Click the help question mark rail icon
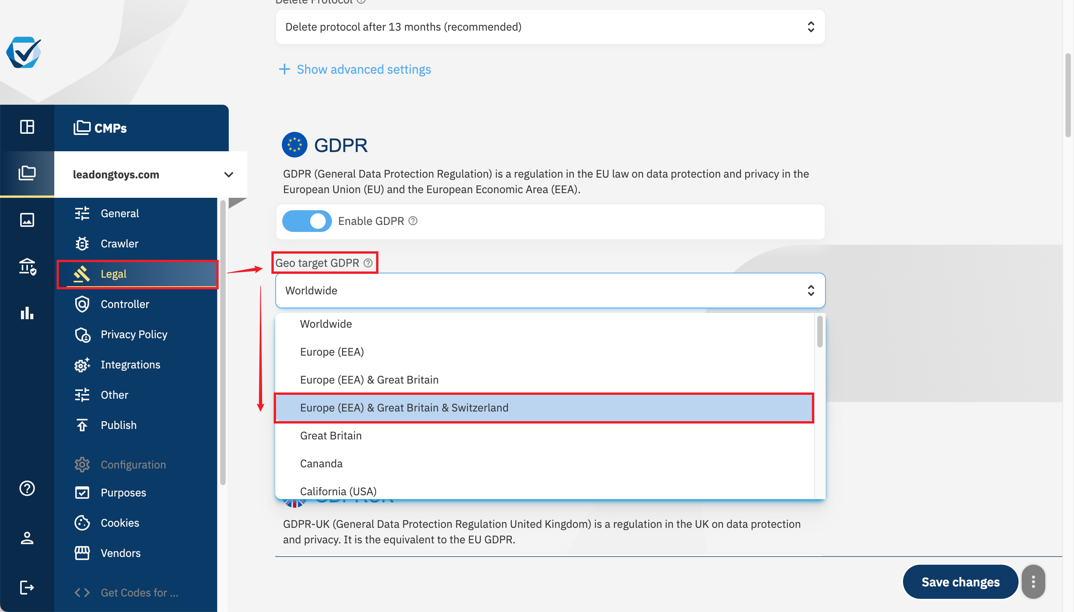Screen dimensions: 1074x612 [27, 488]
